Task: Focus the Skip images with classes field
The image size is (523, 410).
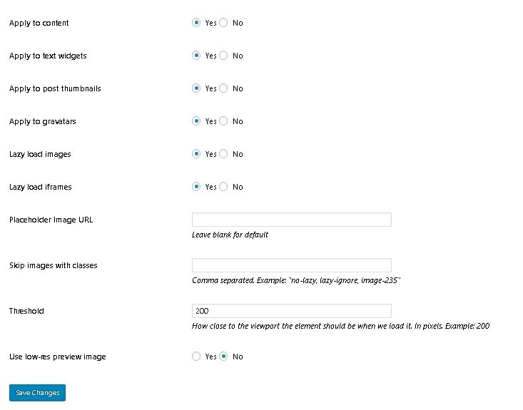Action: click(291, 265)
